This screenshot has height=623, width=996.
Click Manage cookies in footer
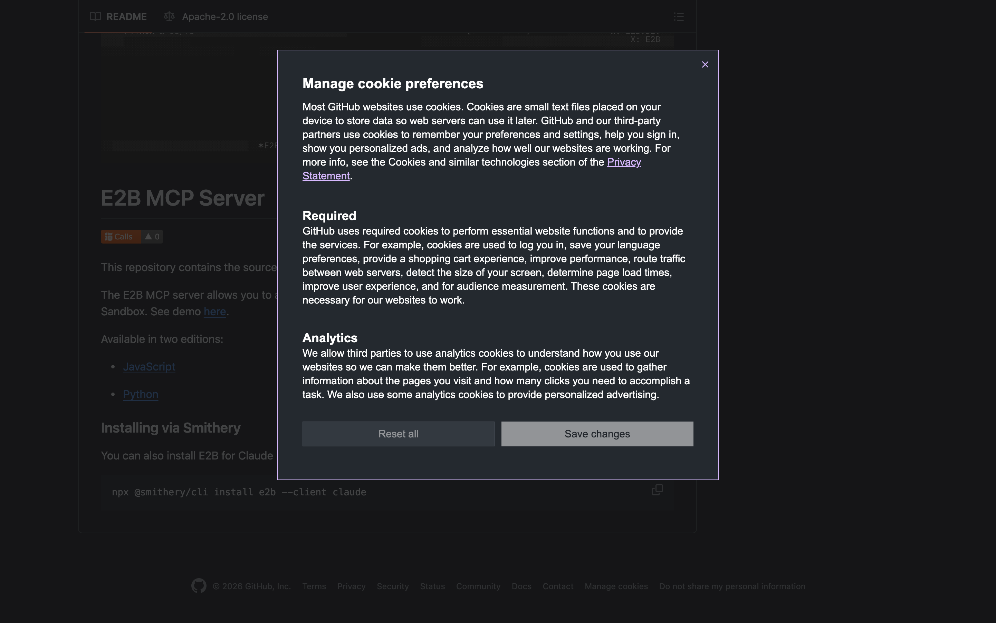click(616, 586)
